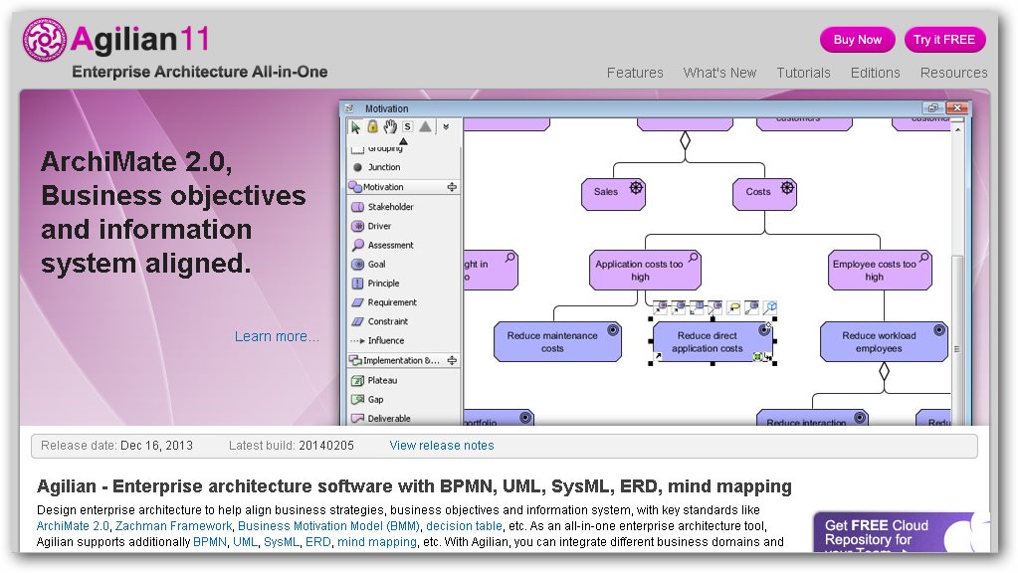Click the green resize handle icon on selected node
Screen dimensions: 1018x573
(x=757, y=356)
